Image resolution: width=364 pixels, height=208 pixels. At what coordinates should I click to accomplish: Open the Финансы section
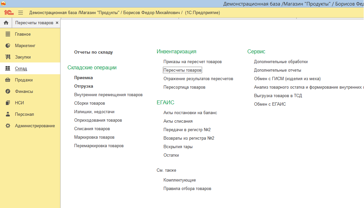tap(24, 91)
